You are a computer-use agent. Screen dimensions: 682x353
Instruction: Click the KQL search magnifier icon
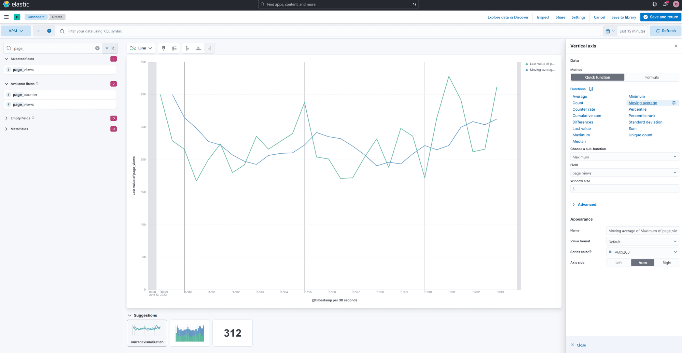pos(62,31)
